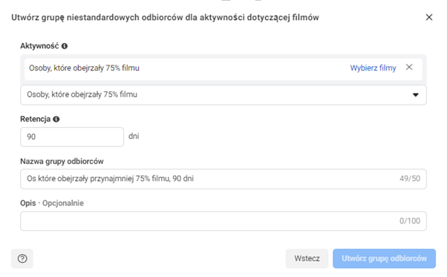The width and height of the screenshot is (447, 277).
Task: Open the help question mark icon
Action: point(22,258)
